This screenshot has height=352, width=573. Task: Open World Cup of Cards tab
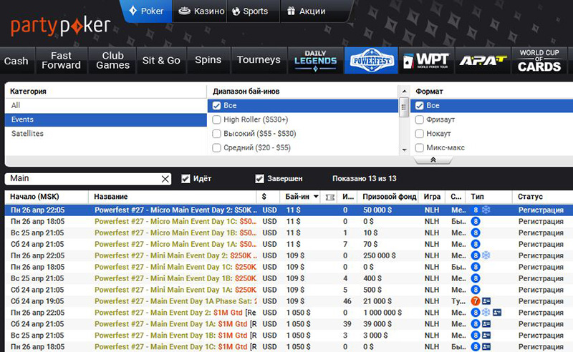click(x=539, y=61)
